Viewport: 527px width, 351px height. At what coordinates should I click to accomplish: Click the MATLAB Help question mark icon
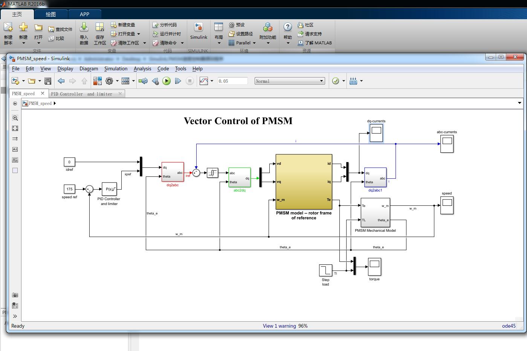pos(288,27)
